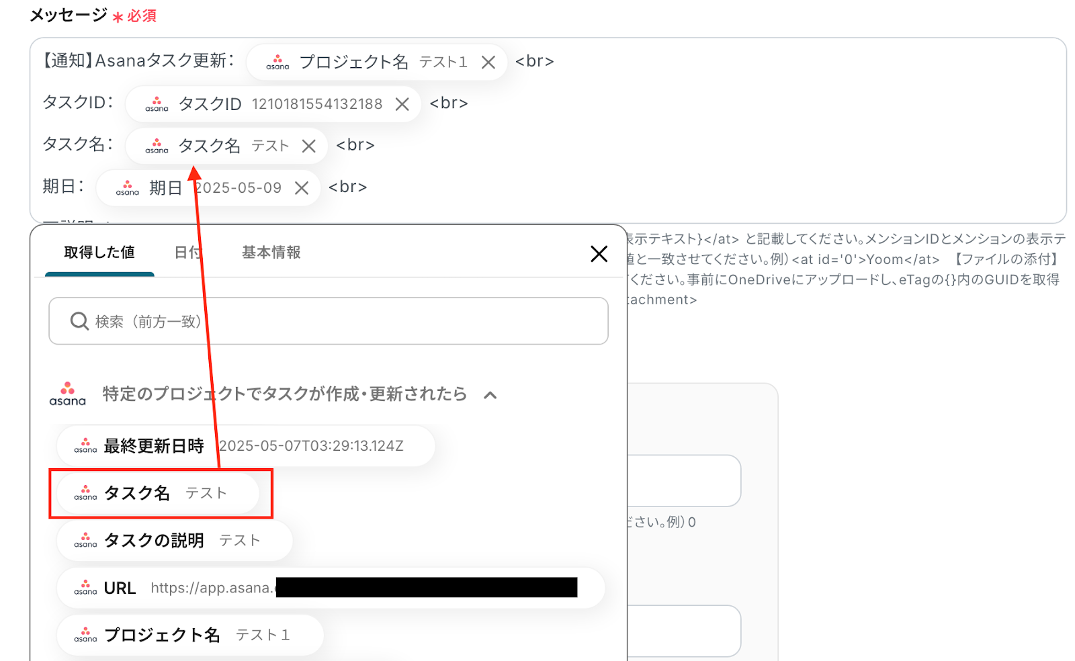Close the 取得した値 picker panel
1075x661 pixels.
pos(599,253)
